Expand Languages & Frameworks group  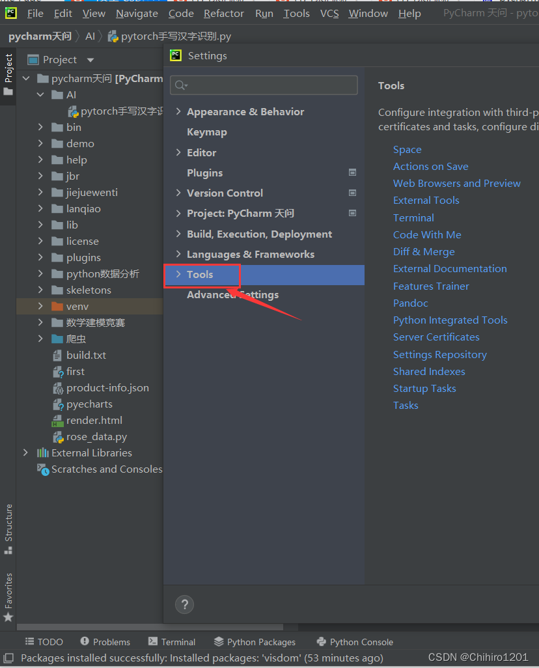[178, 254]
